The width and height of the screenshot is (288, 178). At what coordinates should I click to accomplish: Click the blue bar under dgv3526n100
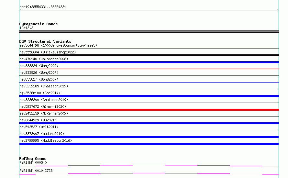coord(149,96)
